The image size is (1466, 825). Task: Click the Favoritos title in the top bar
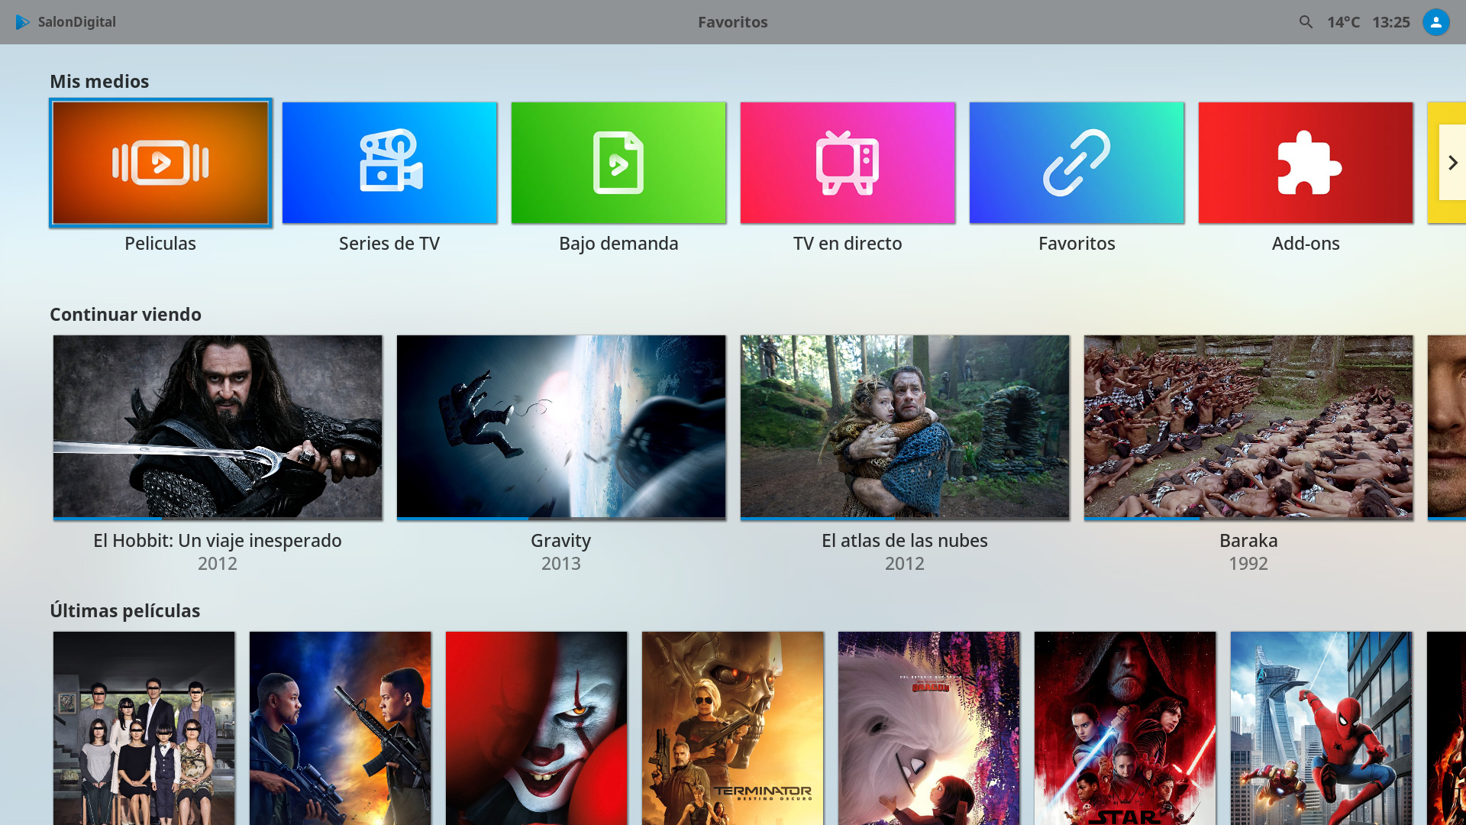(x=733, y=22)
